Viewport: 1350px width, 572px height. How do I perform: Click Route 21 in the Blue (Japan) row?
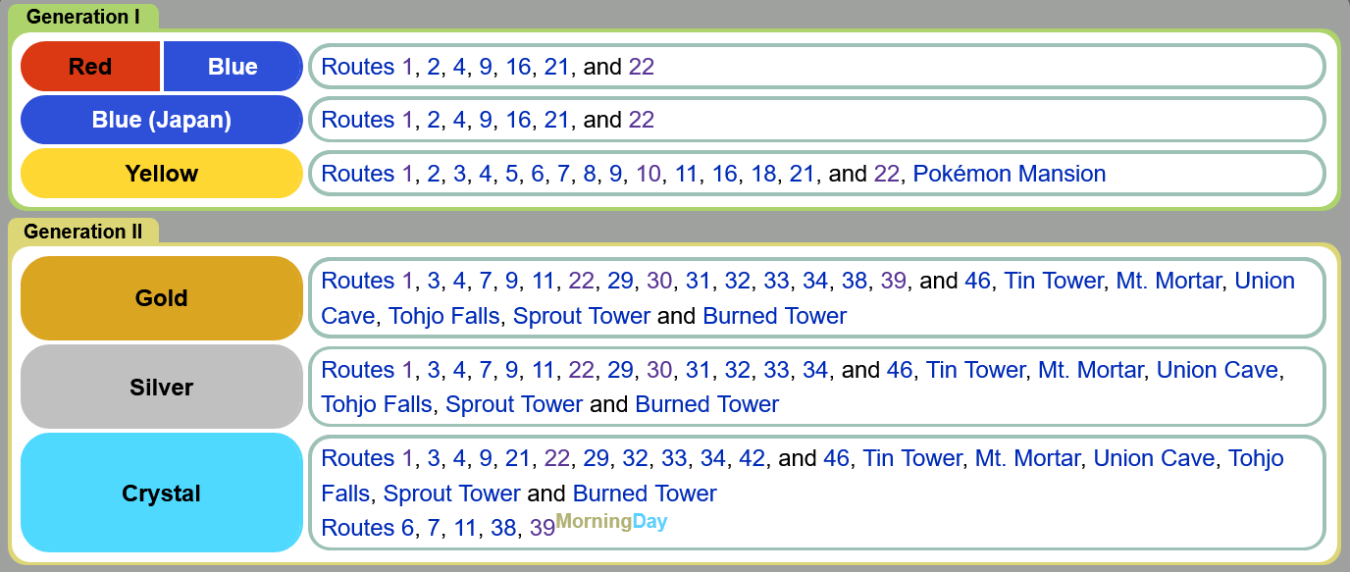[556, 120]
